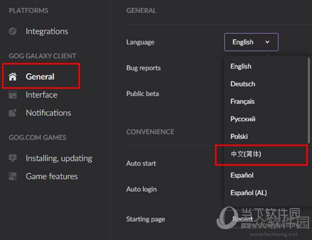Click the Language setting label

[140, 42]
